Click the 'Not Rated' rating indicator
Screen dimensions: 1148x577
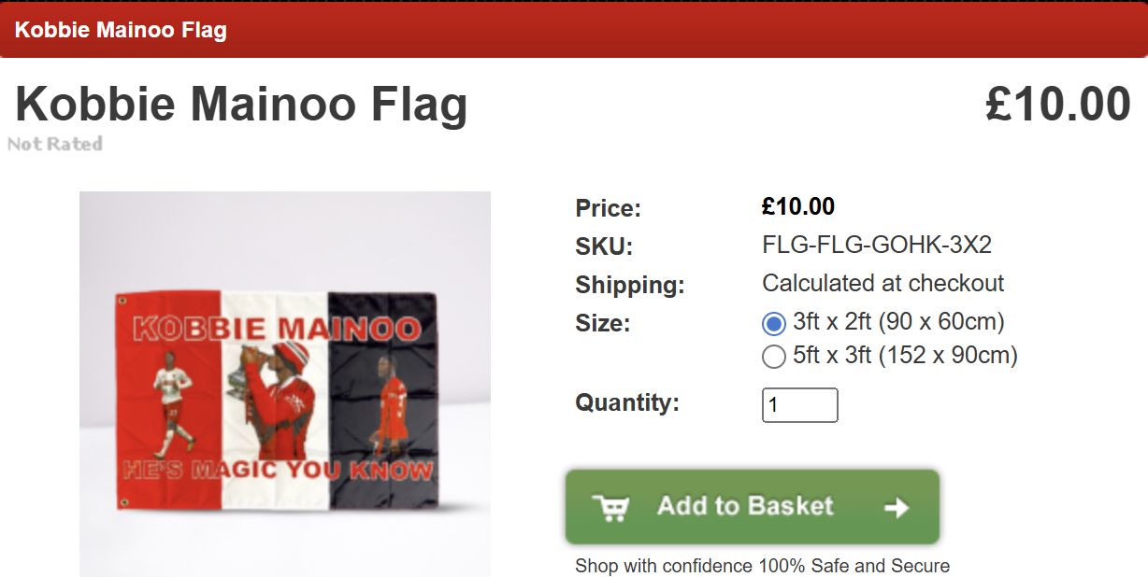point(55,144)
